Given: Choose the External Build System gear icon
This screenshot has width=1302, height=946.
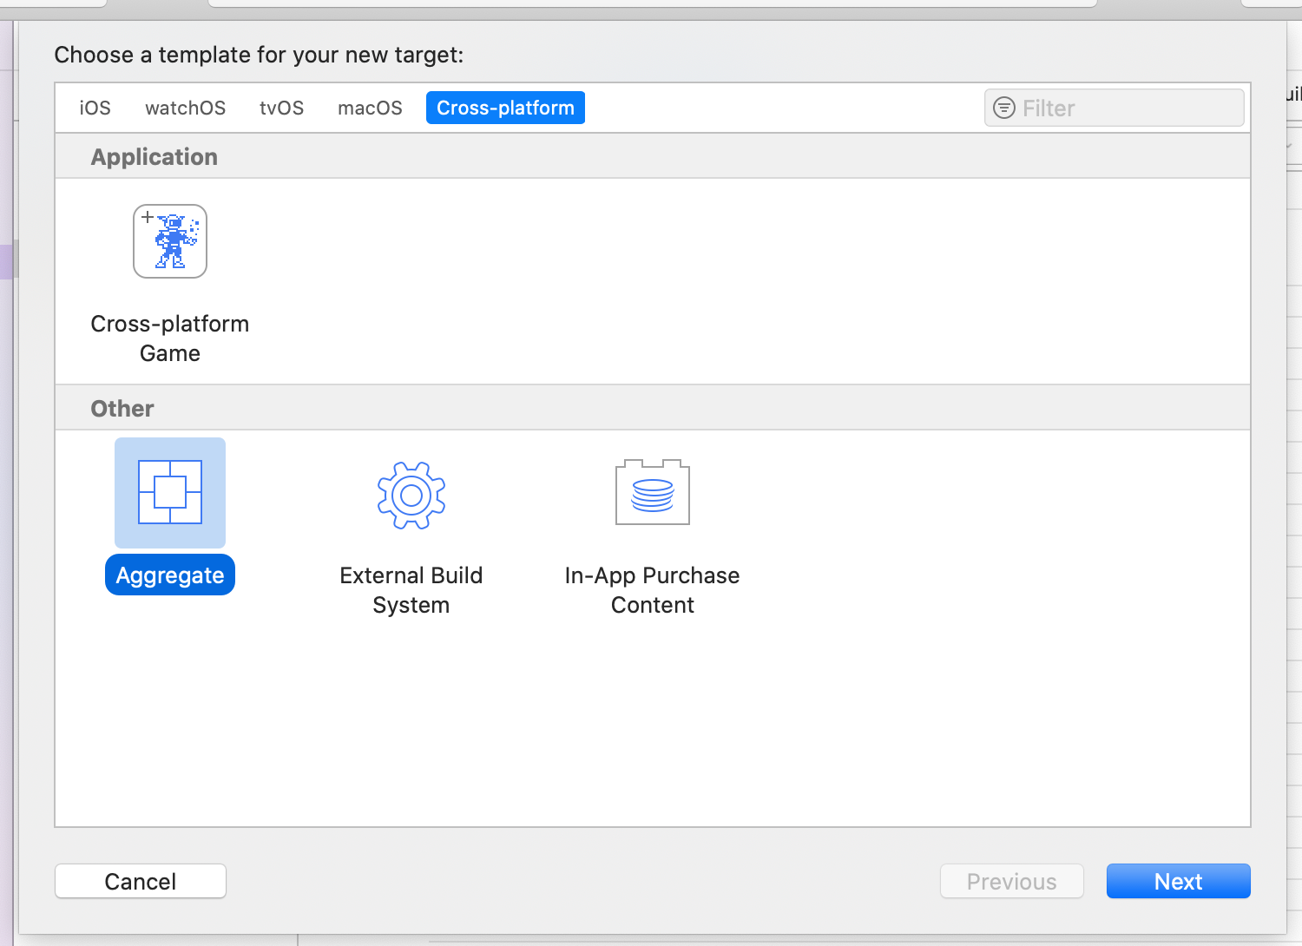Looking at the screenshot, I should (411, 495).
